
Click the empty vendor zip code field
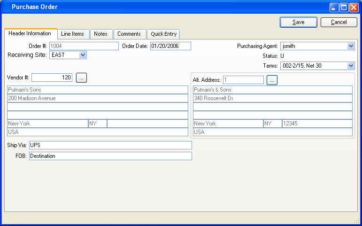[147, 124]
